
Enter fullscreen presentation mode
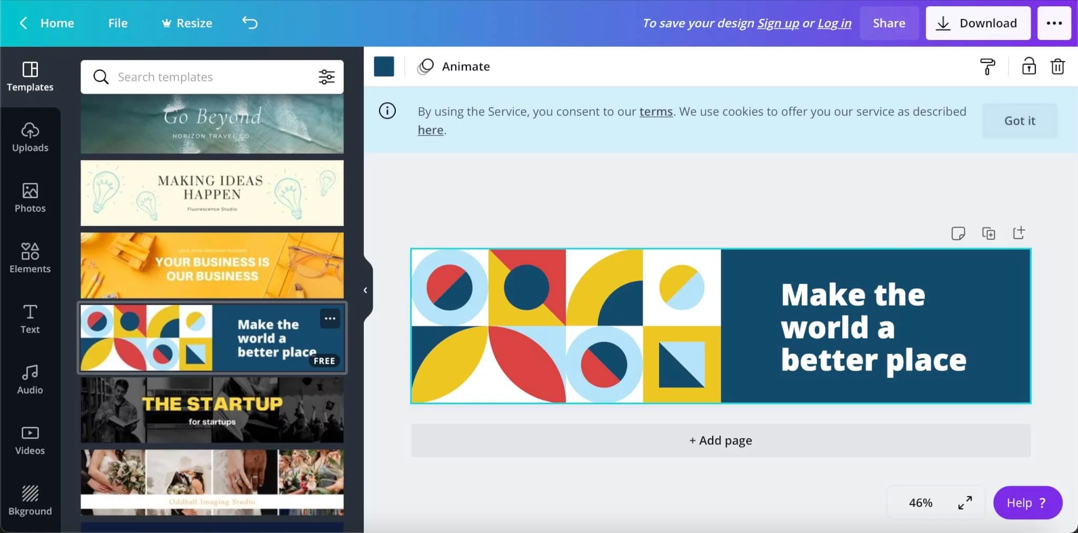coord(965,503)
